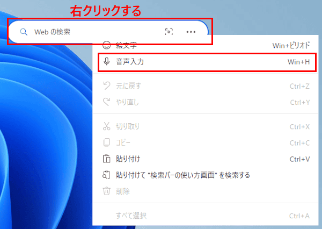The image size is (322, 229).
Task: Click the scissors cut icon
Action: (x=107, y=126)
